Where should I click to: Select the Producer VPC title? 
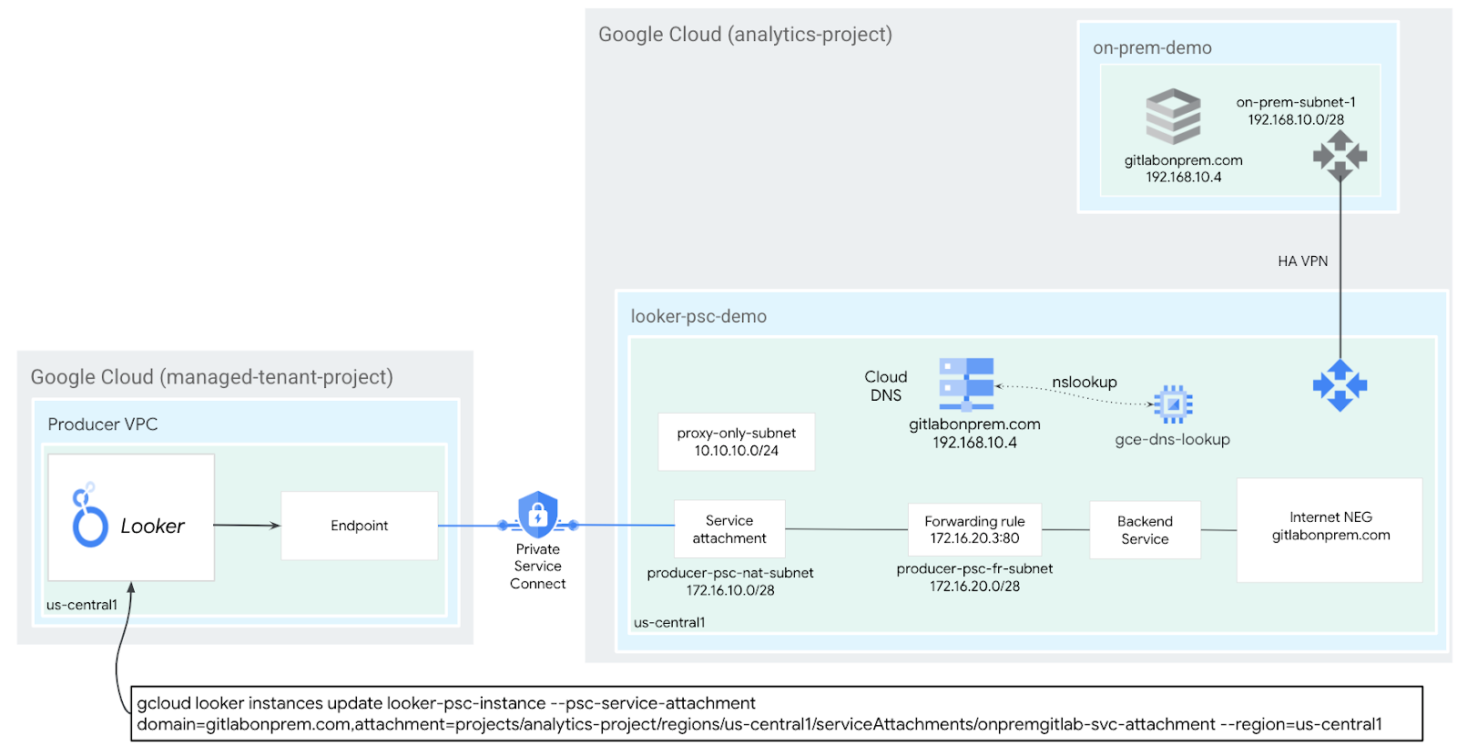(103, 424)
